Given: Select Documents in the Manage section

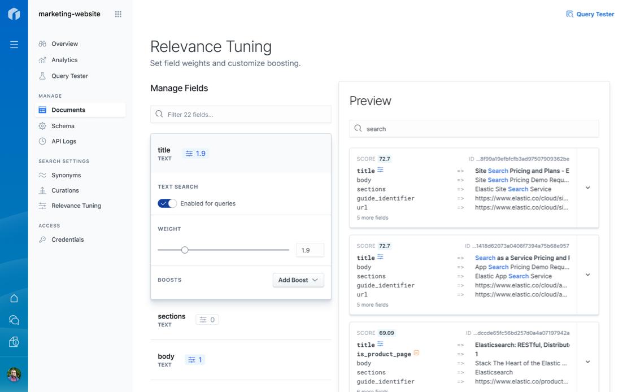Looking at the screenshot, I should [80, 110].
